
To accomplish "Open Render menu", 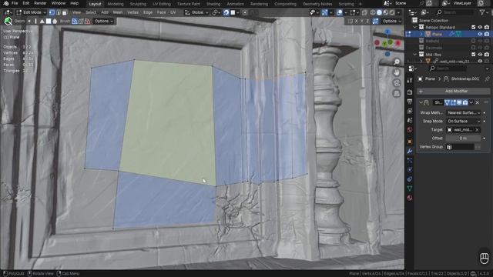I will click(x=40, y=3).
